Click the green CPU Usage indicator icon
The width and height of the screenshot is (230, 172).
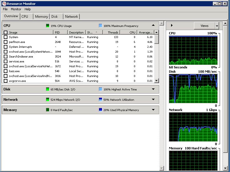(47, 26)
